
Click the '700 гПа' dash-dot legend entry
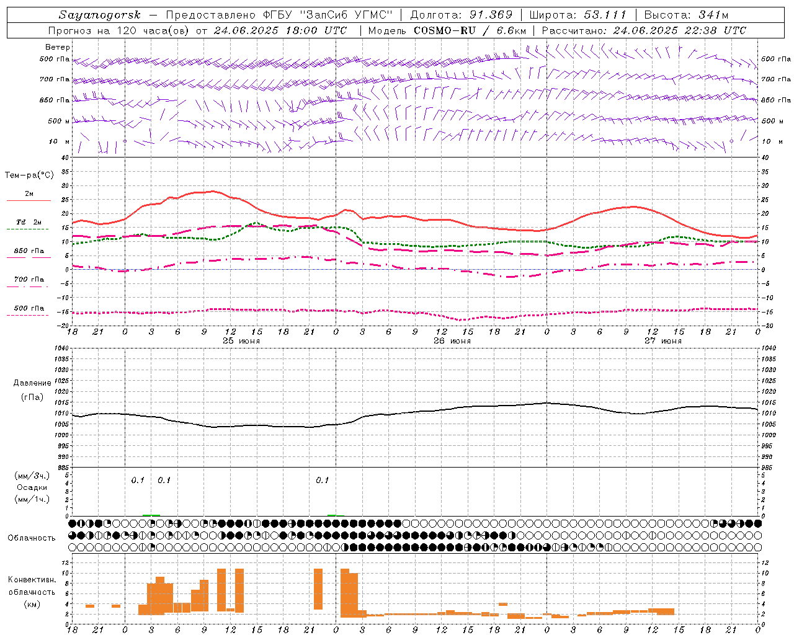click(x=29, y=280)
